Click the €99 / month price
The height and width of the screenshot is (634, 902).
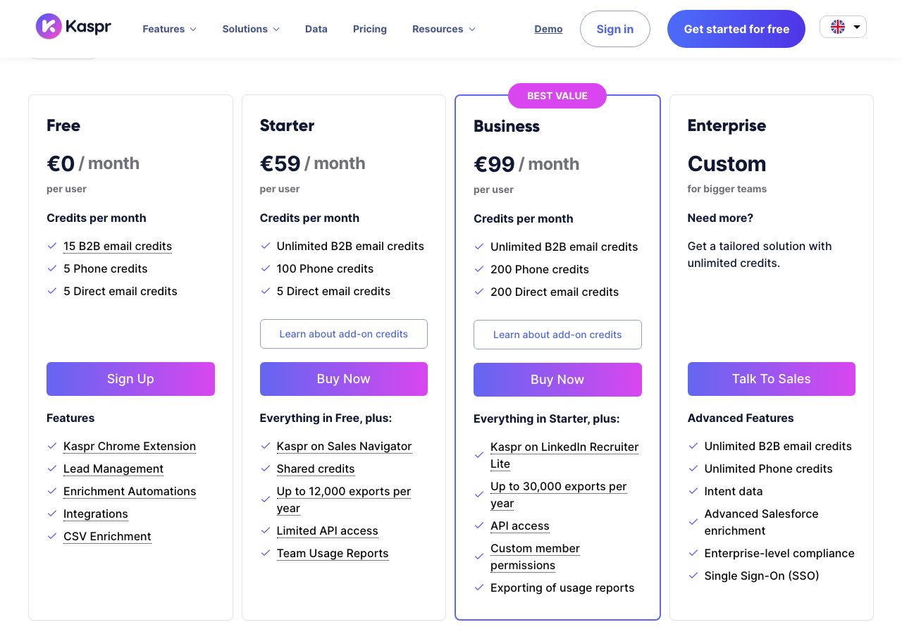click(x=526, y=164)
